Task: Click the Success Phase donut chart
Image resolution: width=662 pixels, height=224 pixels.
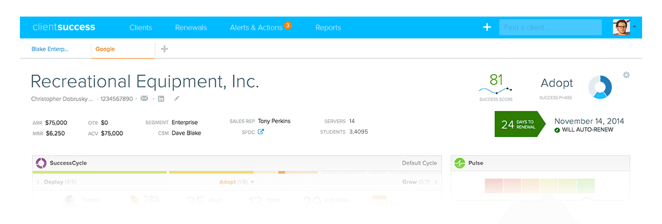Action: 600,88
